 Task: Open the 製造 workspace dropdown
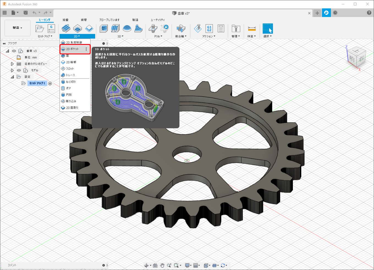(x=17, y=28)
